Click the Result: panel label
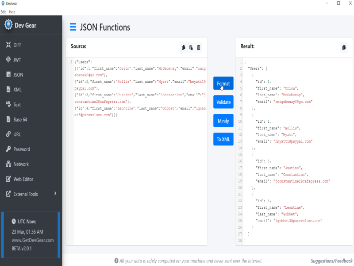The image size is (354, 266). point(247,47)
